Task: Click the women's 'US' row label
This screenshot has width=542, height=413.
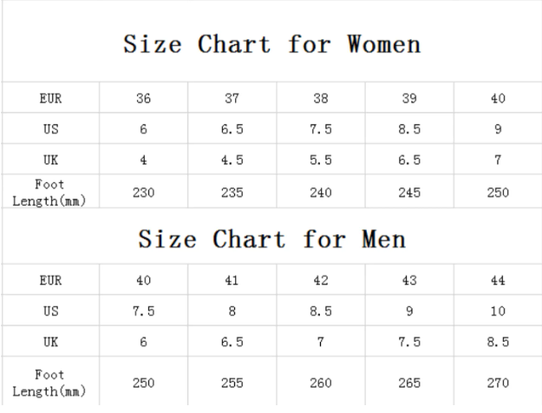Action: coord(51,128)
